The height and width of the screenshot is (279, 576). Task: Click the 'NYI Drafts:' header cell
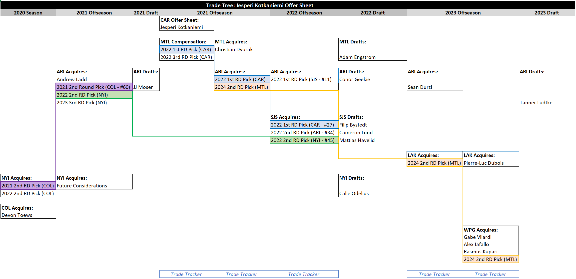pyautogui.click(x=373, y=178)
